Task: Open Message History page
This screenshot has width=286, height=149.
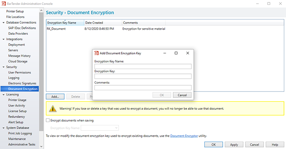Action: [19, 56]
